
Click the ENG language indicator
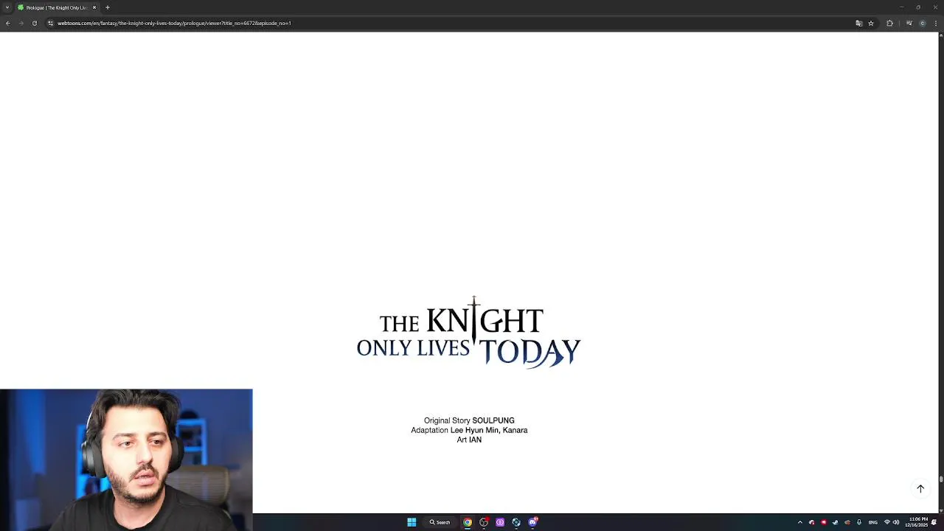pos(873,522)
